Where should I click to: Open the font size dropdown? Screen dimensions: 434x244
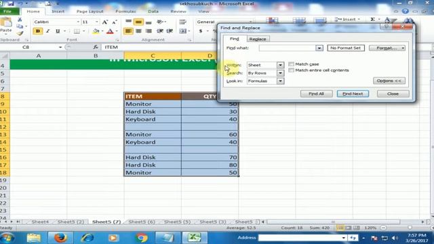pyautogui.click(x=96, y=22)
